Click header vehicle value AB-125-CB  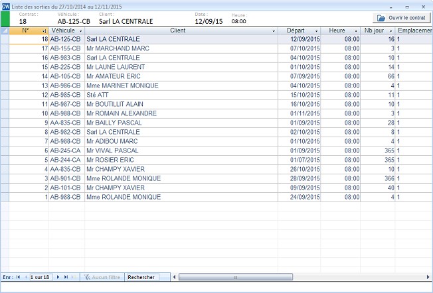[x=74, y=21]
